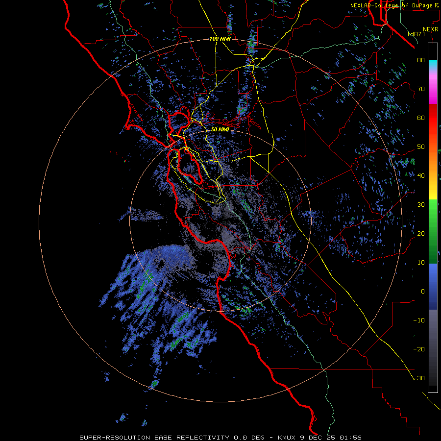Click the NEXLAB-College of DuPage credit text
The height and width of the screenshot is (441, 441).
coord(394,5)
